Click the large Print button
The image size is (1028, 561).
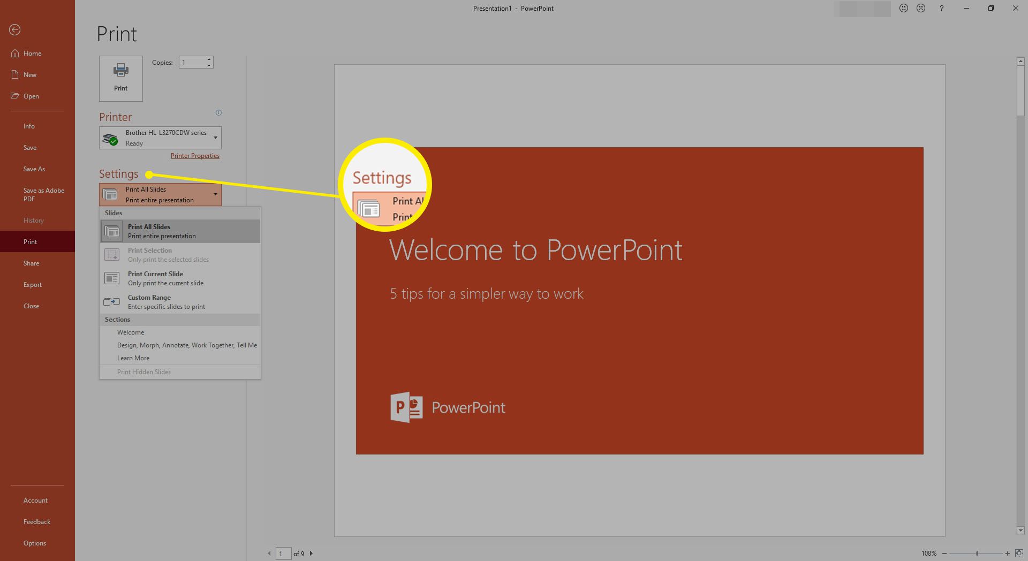[121, 79]
